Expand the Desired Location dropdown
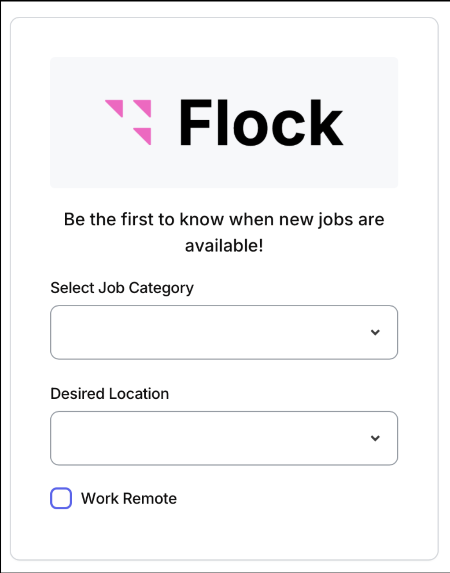Screen dimensions: 450x573 coord(211,438)
